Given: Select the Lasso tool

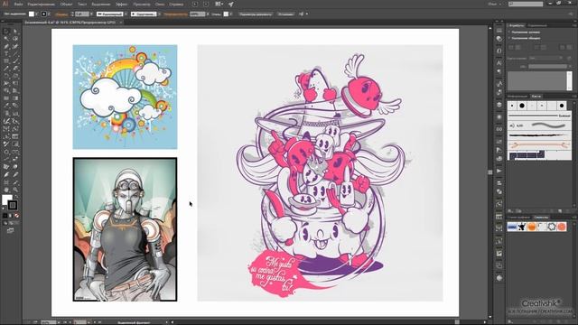Looking at the screenshot, I should click(15, 39).
